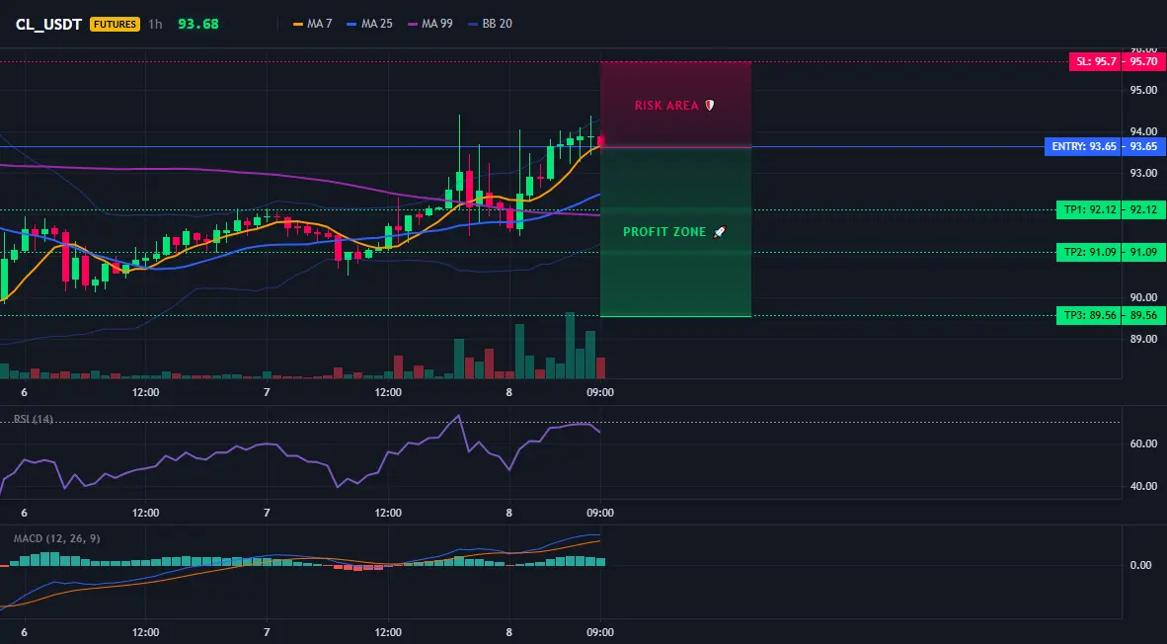Screen dimensions: 1167x644
Task: Click the RISK AREA text
Action: pyautogui.click(x=666, y=106)
